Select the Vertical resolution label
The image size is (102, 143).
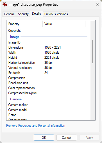(20, 68)
